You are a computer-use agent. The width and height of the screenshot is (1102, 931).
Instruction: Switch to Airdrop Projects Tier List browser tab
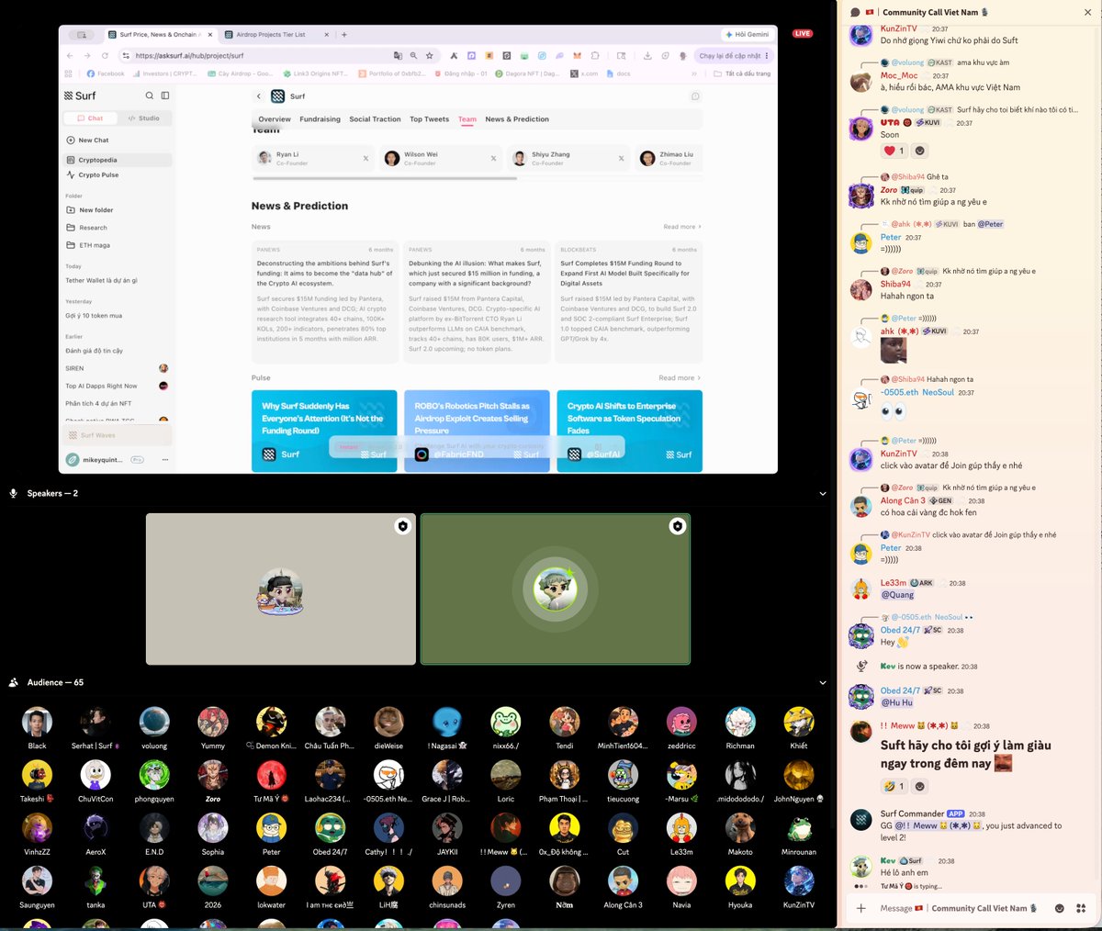coord(271,35)
